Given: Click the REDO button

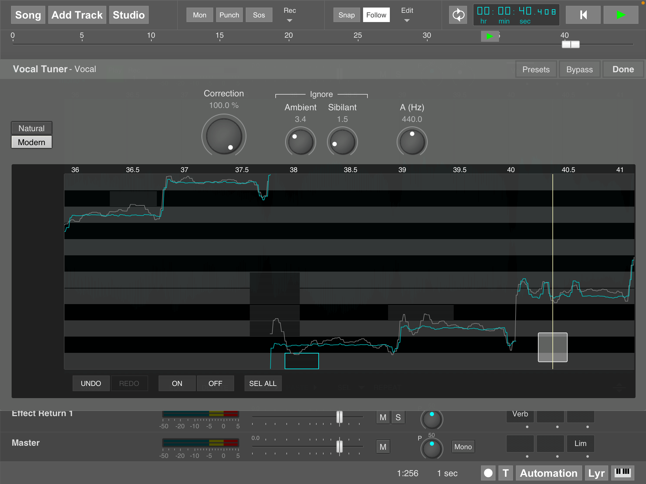Looking at the screenshot, I should (x=129, y=383).
